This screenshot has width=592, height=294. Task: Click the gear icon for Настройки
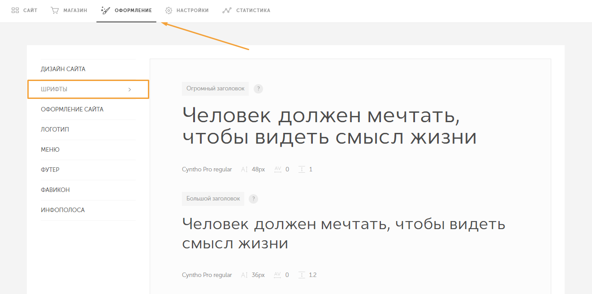pos(169,10)
